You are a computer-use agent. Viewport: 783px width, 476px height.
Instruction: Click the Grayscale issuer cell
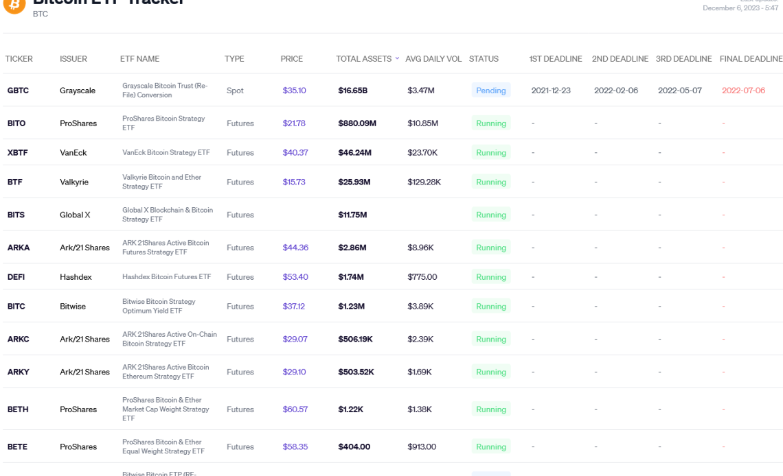(x=78, y=91)
